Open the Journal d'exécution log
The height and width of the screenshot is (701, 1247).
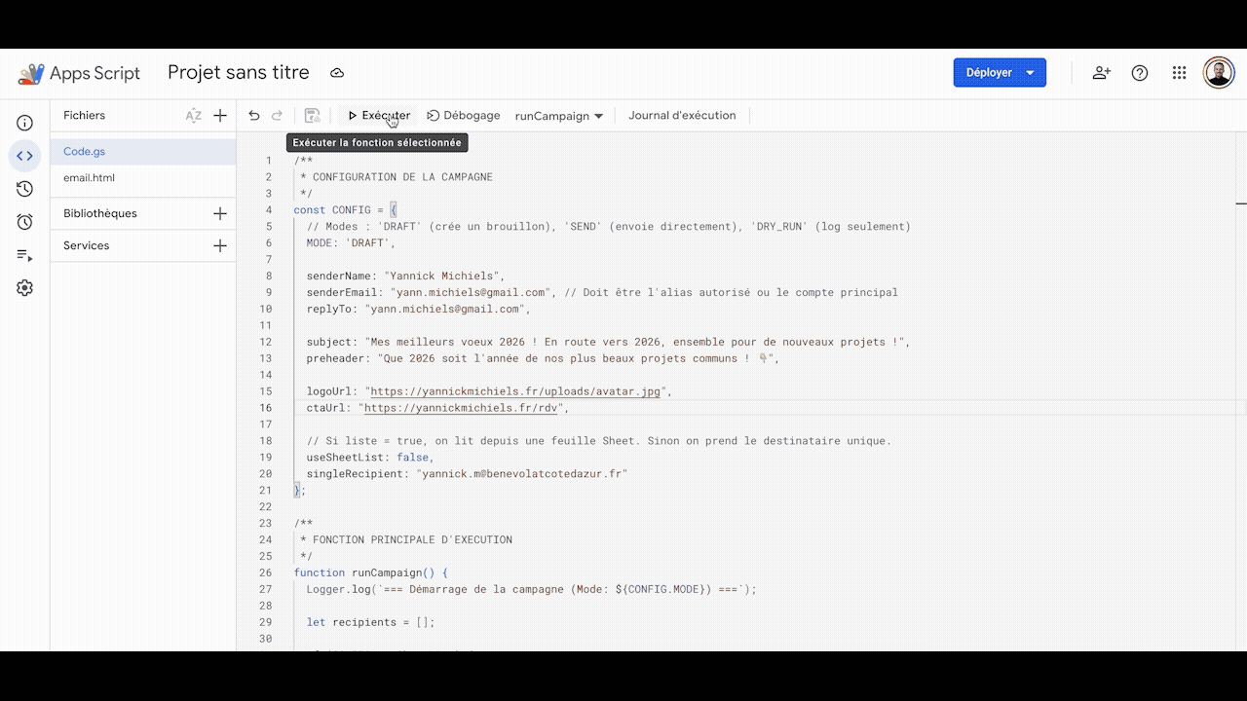coord(682,116)
